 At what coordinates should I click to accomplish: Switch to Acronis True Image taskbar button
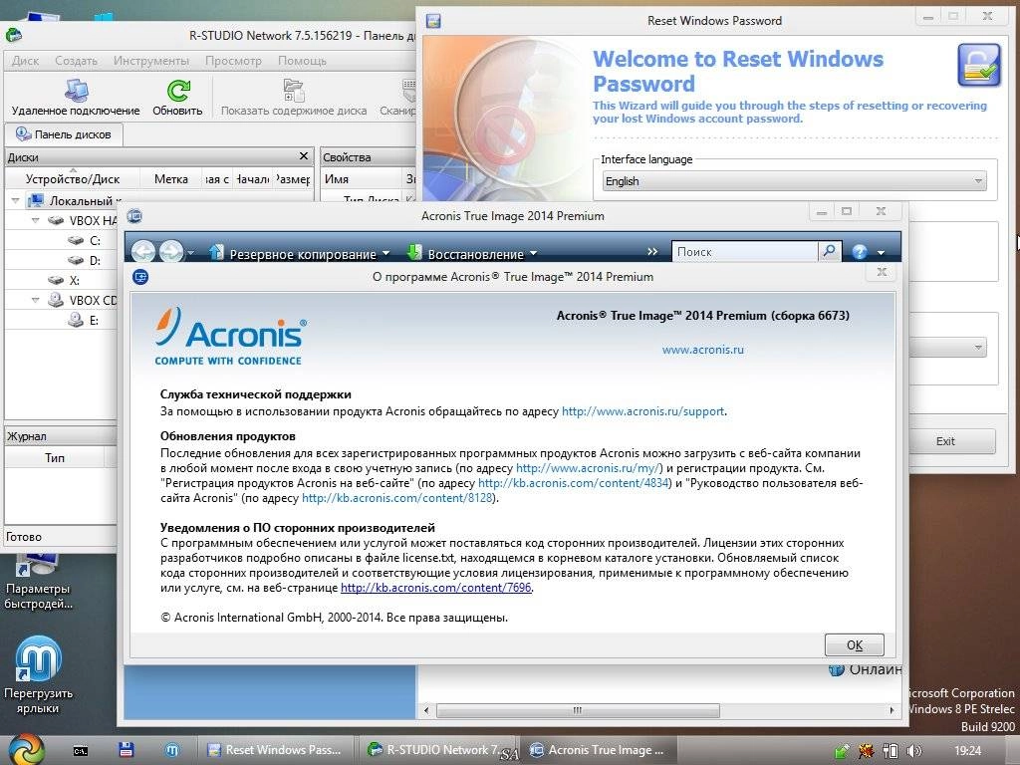coord(599,750)
